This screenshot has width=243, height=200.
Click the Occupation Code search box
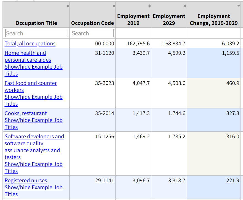pos(92,33)
